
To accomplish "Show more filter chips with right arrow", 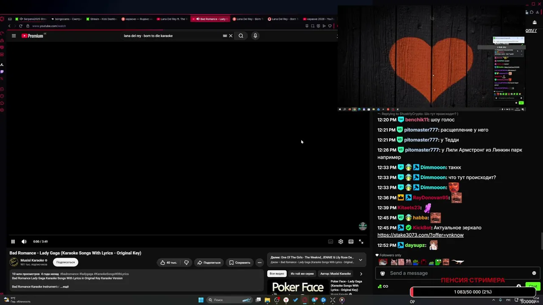I will tap(361, 274).
